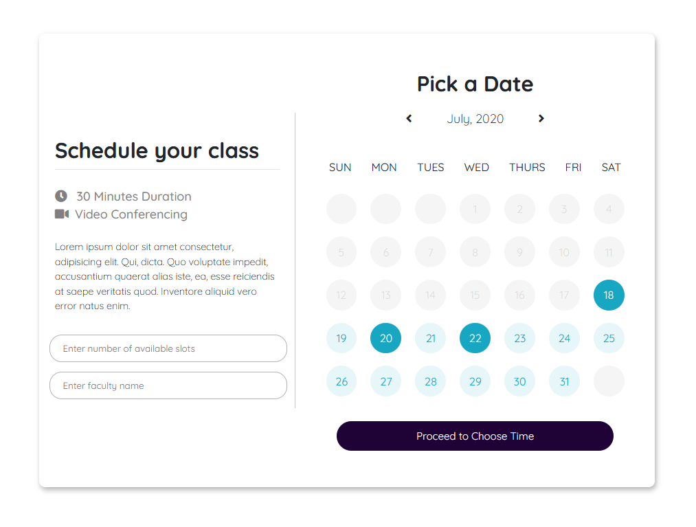Click the video camera conferencing icon
The width and height of the screenshot is (696, 527).
tap(62, 214)
